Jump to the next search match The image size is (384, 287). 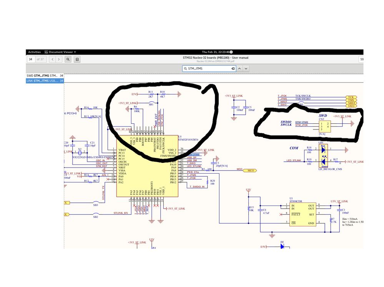click(x=246, y=68)
